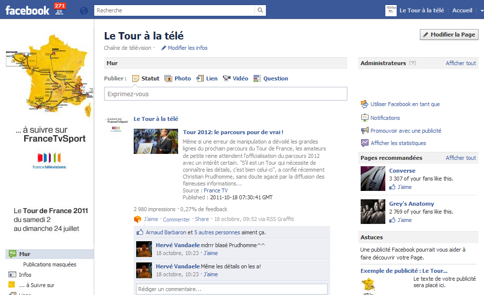The width and height of the screenshot is (484, 295).
Task: Click Hervé Vandaele's first comment avatar
Action: tap(144, 249)
